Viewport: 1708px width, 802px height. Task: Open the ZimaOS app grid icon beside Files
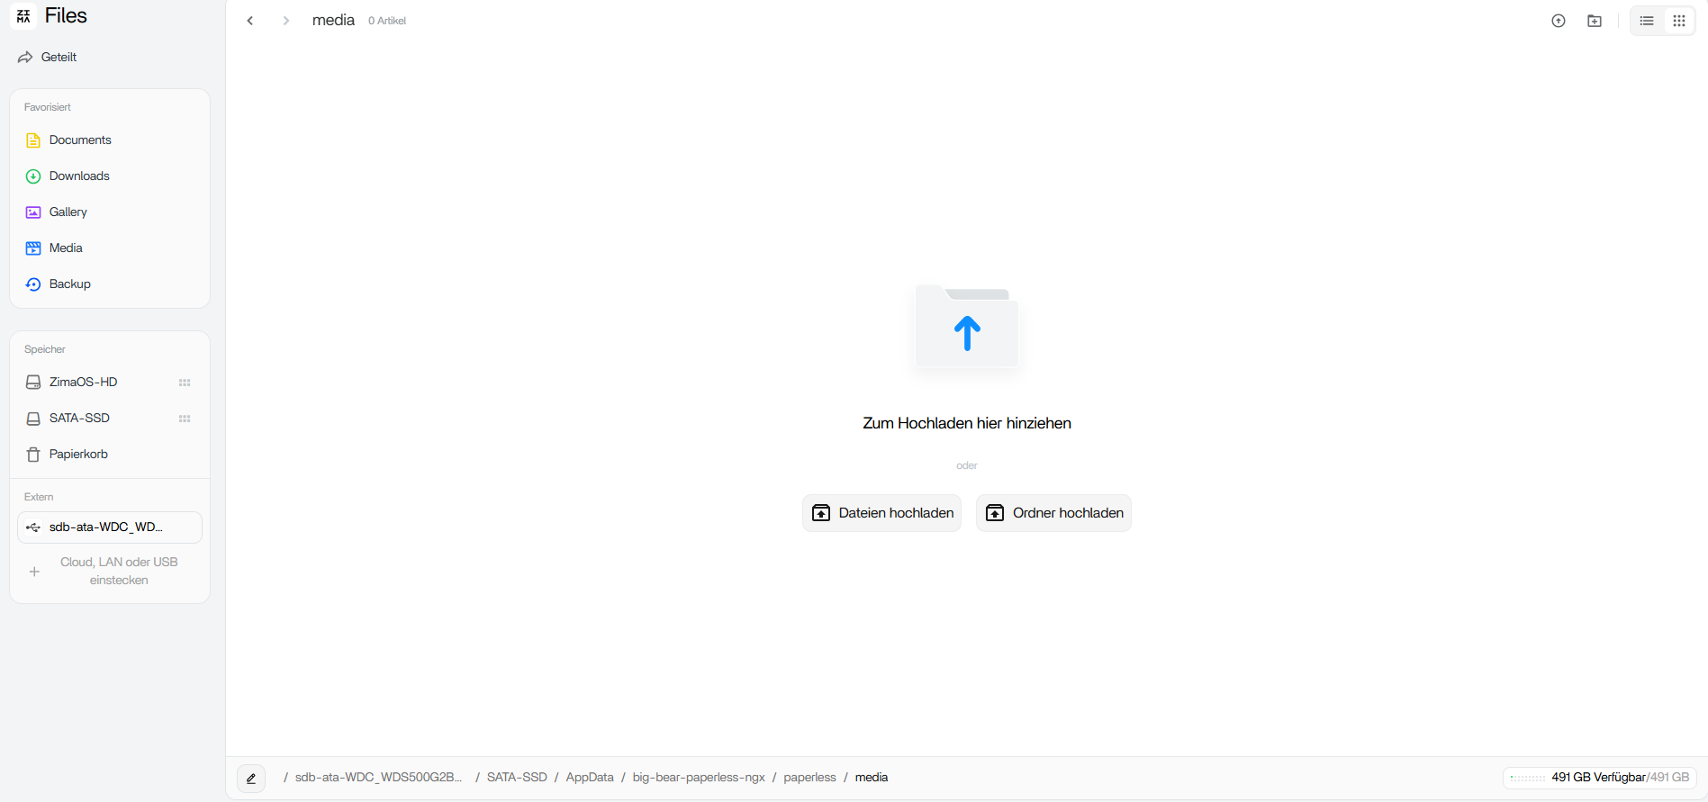click(x=24, y=16)
